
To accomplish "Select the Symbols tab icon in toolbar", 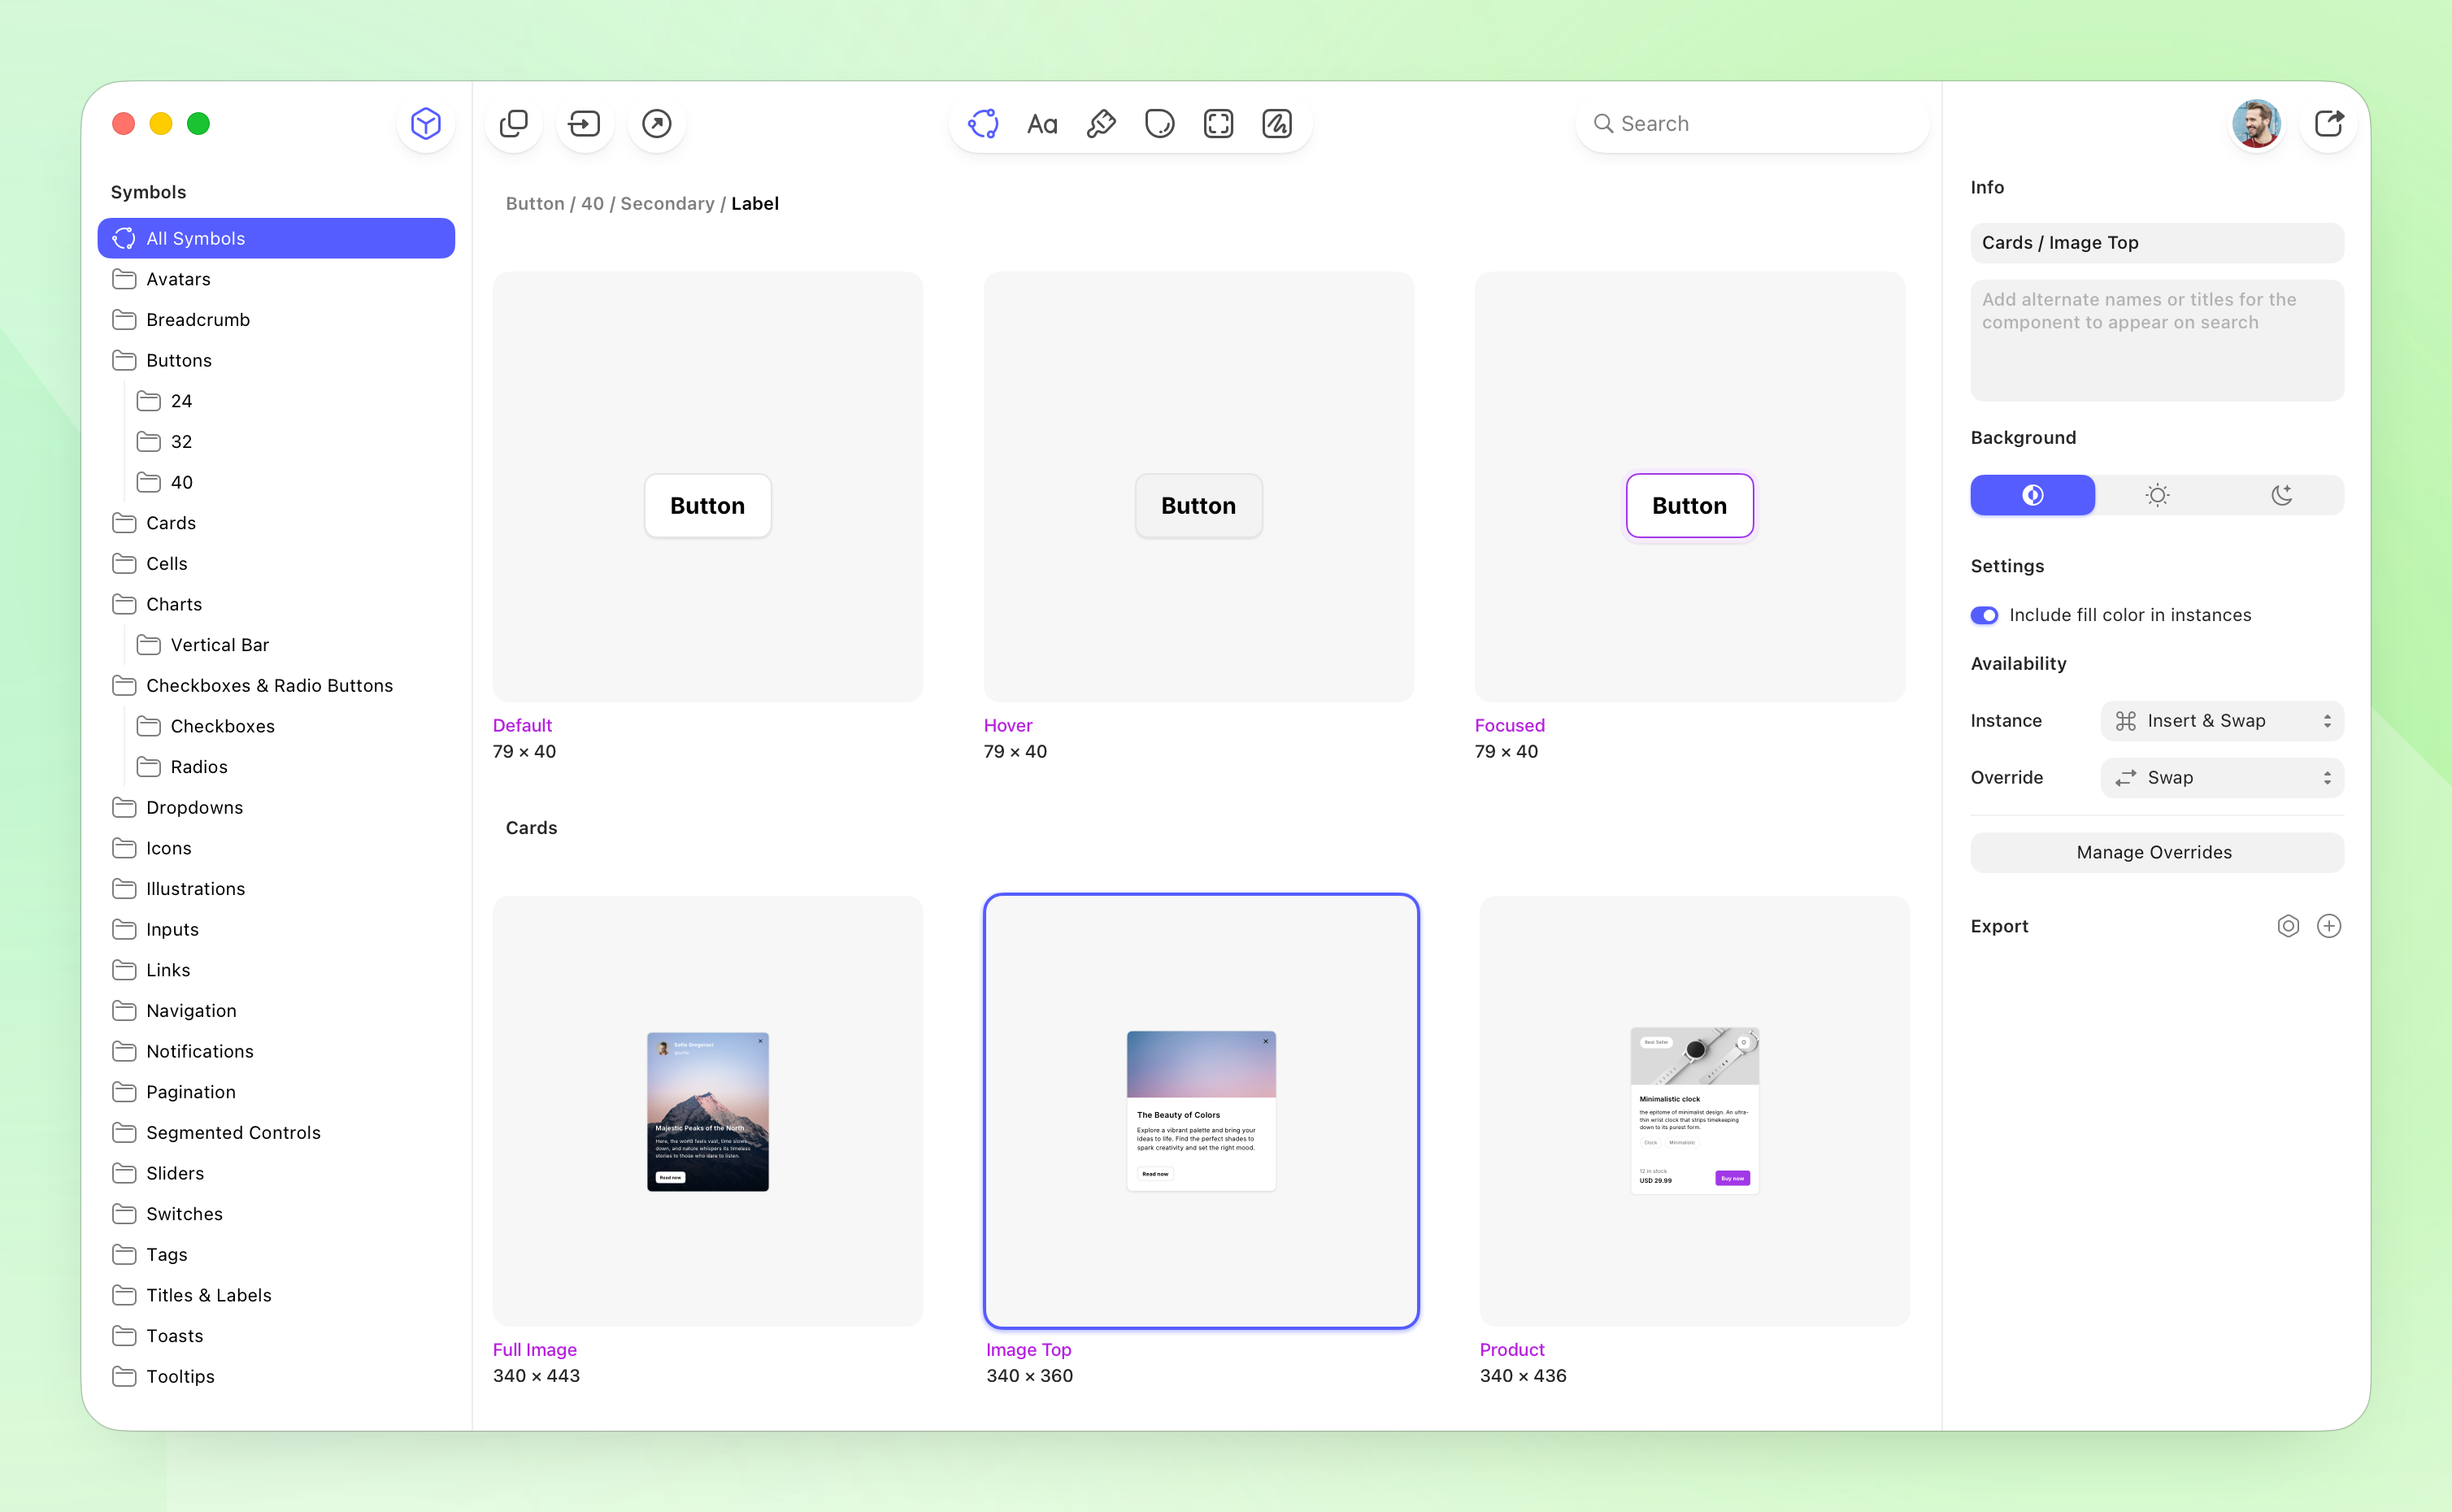I will 983,123.
